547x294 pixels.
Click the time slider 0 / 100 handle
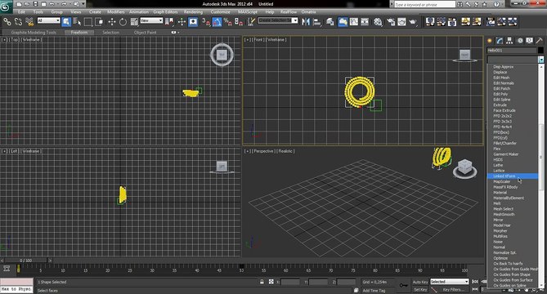pyautogui.click(x=25, y=261)
